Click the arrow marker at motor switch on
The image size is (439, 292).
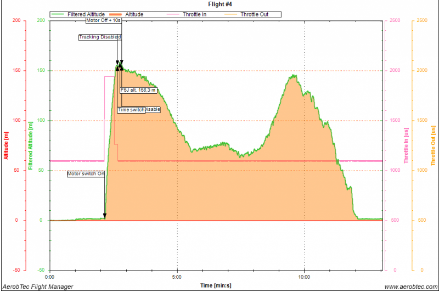105,216
